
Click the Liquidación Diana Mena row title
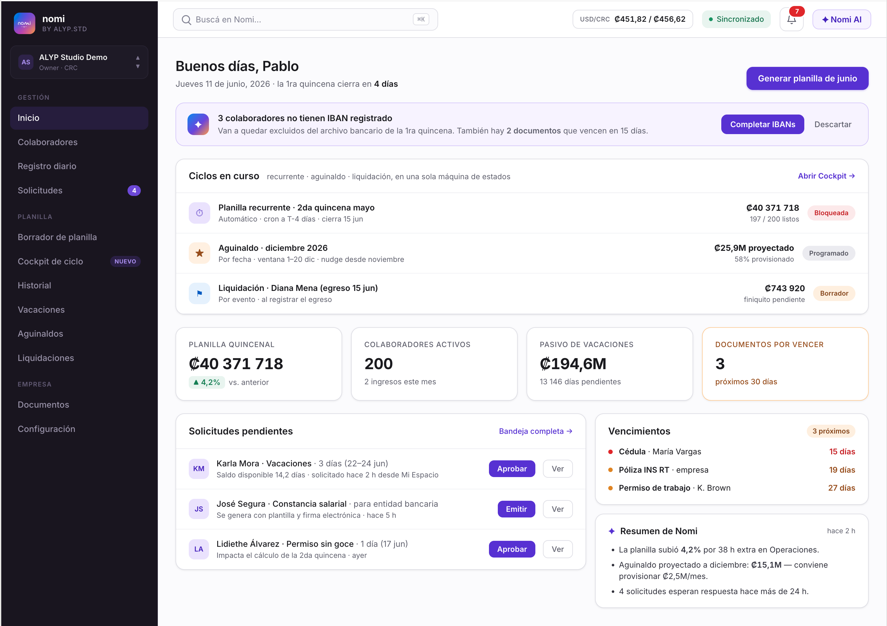pos(298,288)
